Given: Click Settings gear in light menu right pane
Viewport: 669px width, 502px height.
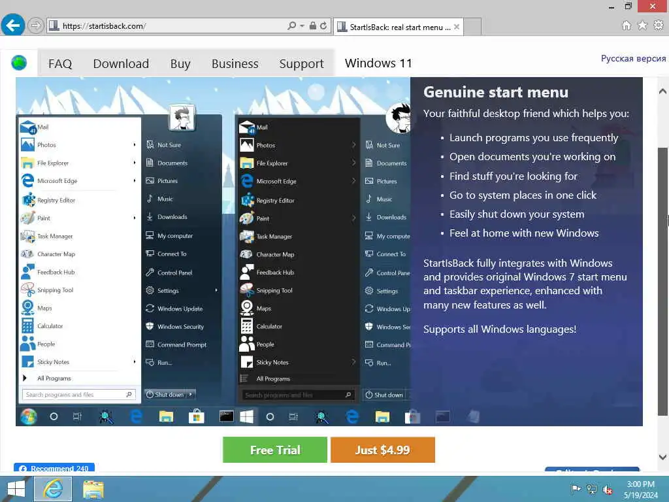Looking at the screenshot, I should click(x=150, y=290).
